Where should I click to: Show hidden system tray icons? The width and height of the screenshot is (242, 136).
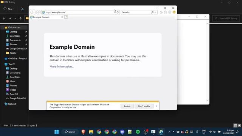point(169,132)
